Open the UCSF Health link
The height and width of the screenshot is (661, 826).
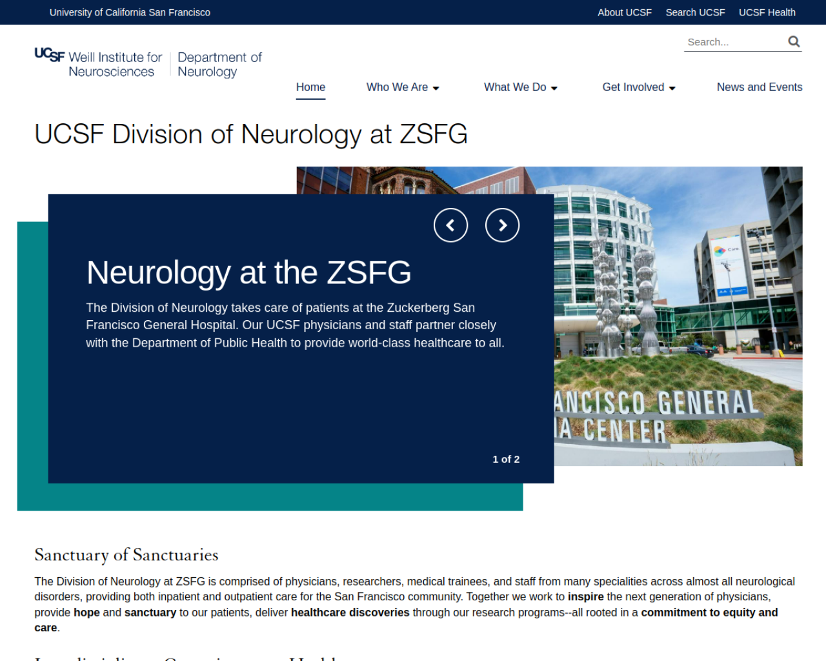(x=767, y=12)
